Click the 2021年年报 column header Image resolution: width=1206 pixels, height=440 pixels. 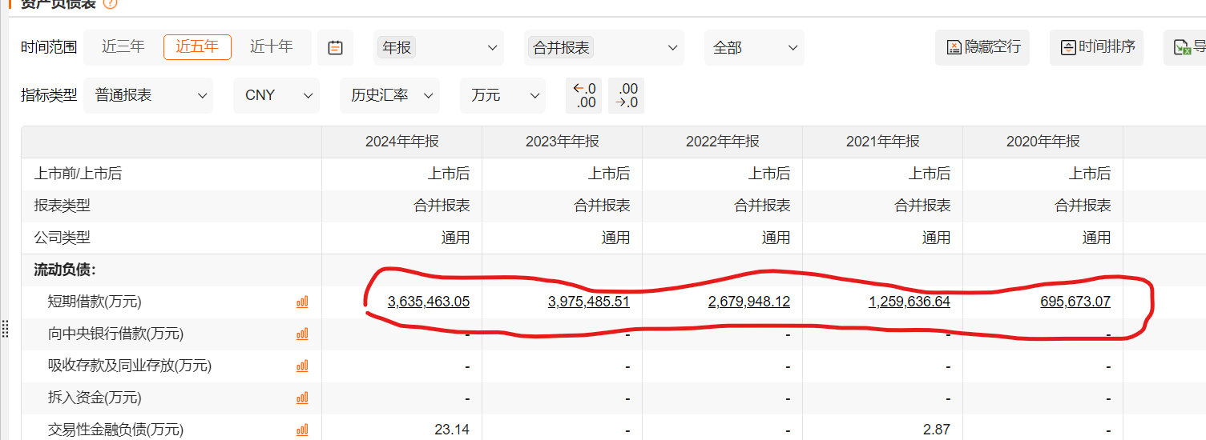click(883, 142)
